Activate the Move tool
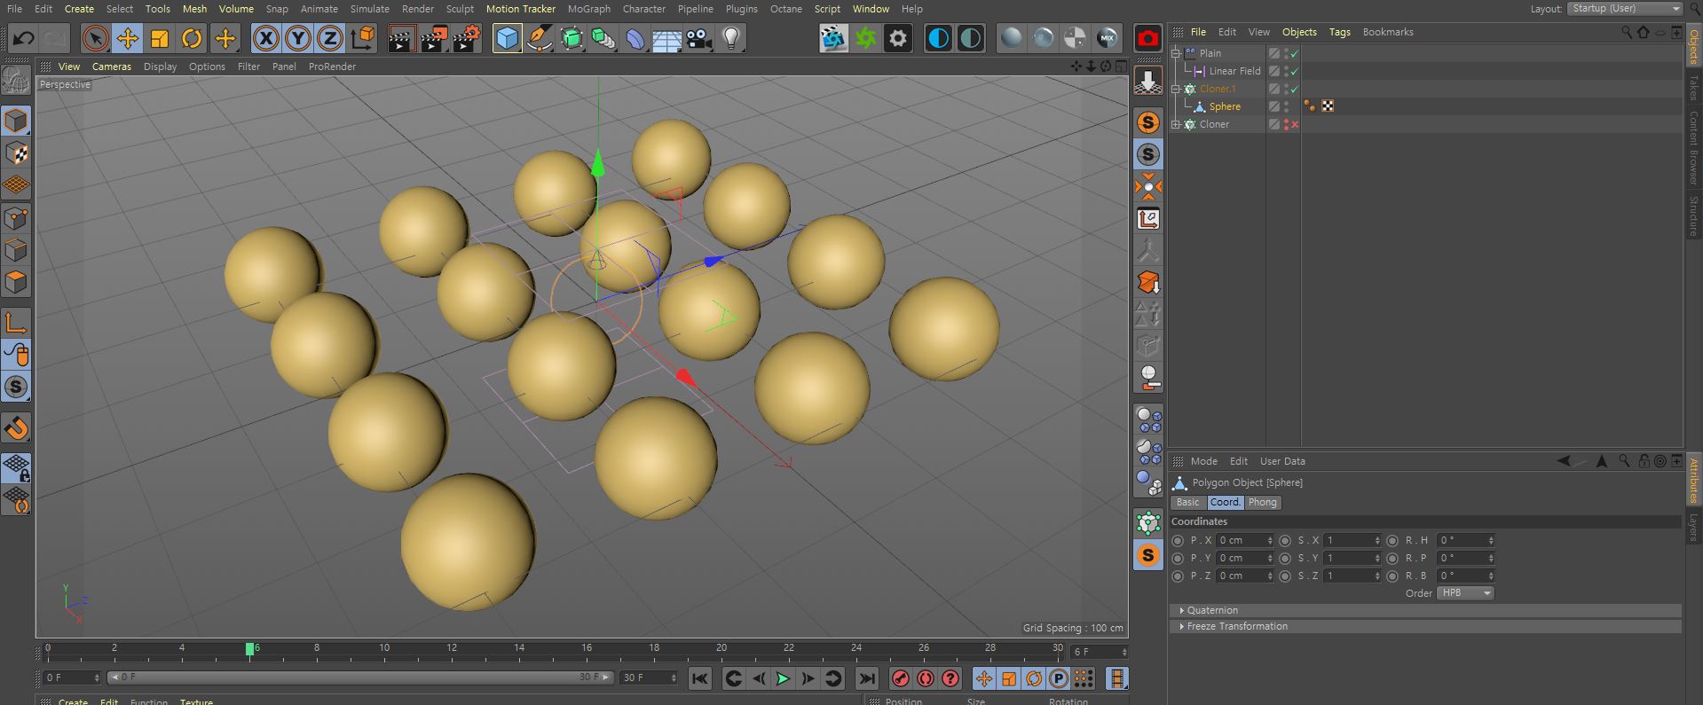The image size is (1703, 705). [128, 38]
